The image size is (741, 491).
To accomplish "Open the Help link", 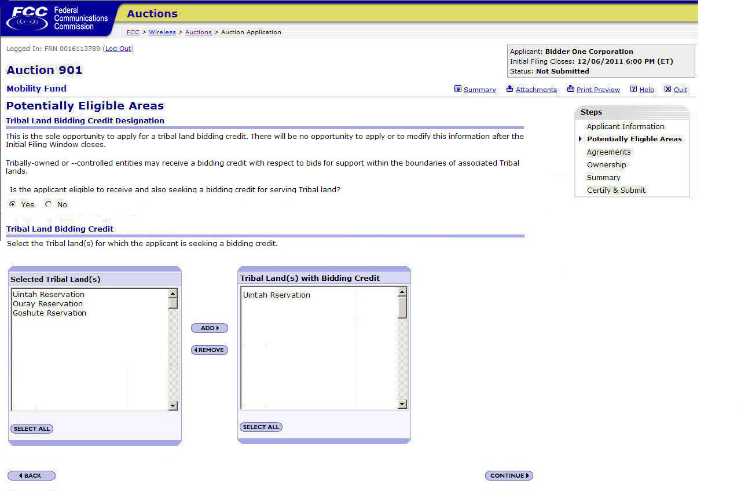I will pos(647,90).
